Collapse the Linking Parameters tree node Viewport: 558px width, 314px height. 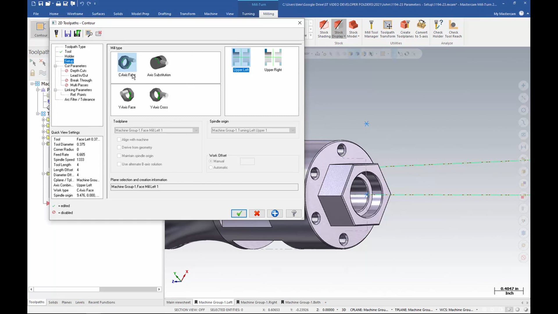pyautogui.click(x=55, y=90)
